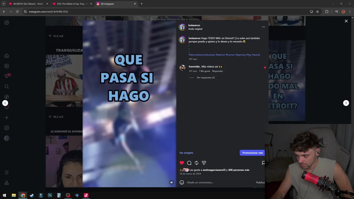Open Explore compass in sidebar

point(7,97)
